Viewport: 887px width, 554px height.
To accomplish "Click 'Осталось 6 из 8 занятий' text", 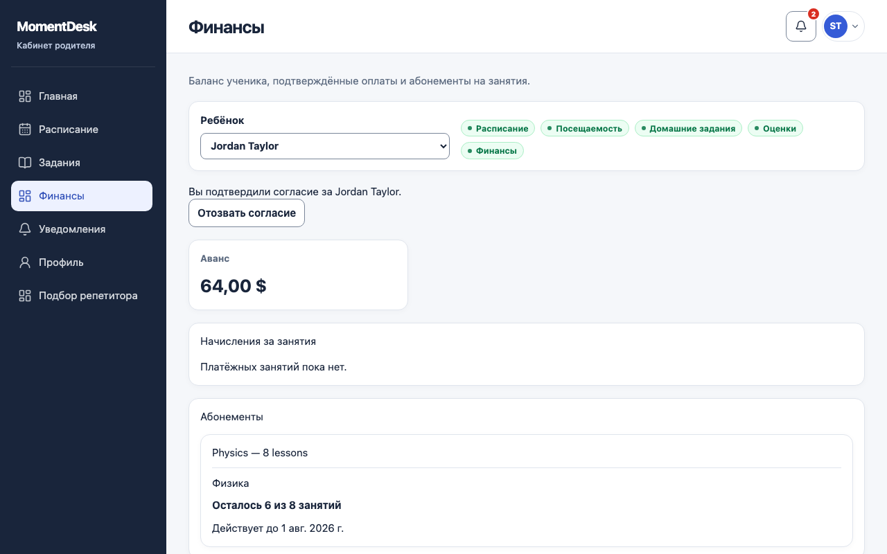I will 276,506.
